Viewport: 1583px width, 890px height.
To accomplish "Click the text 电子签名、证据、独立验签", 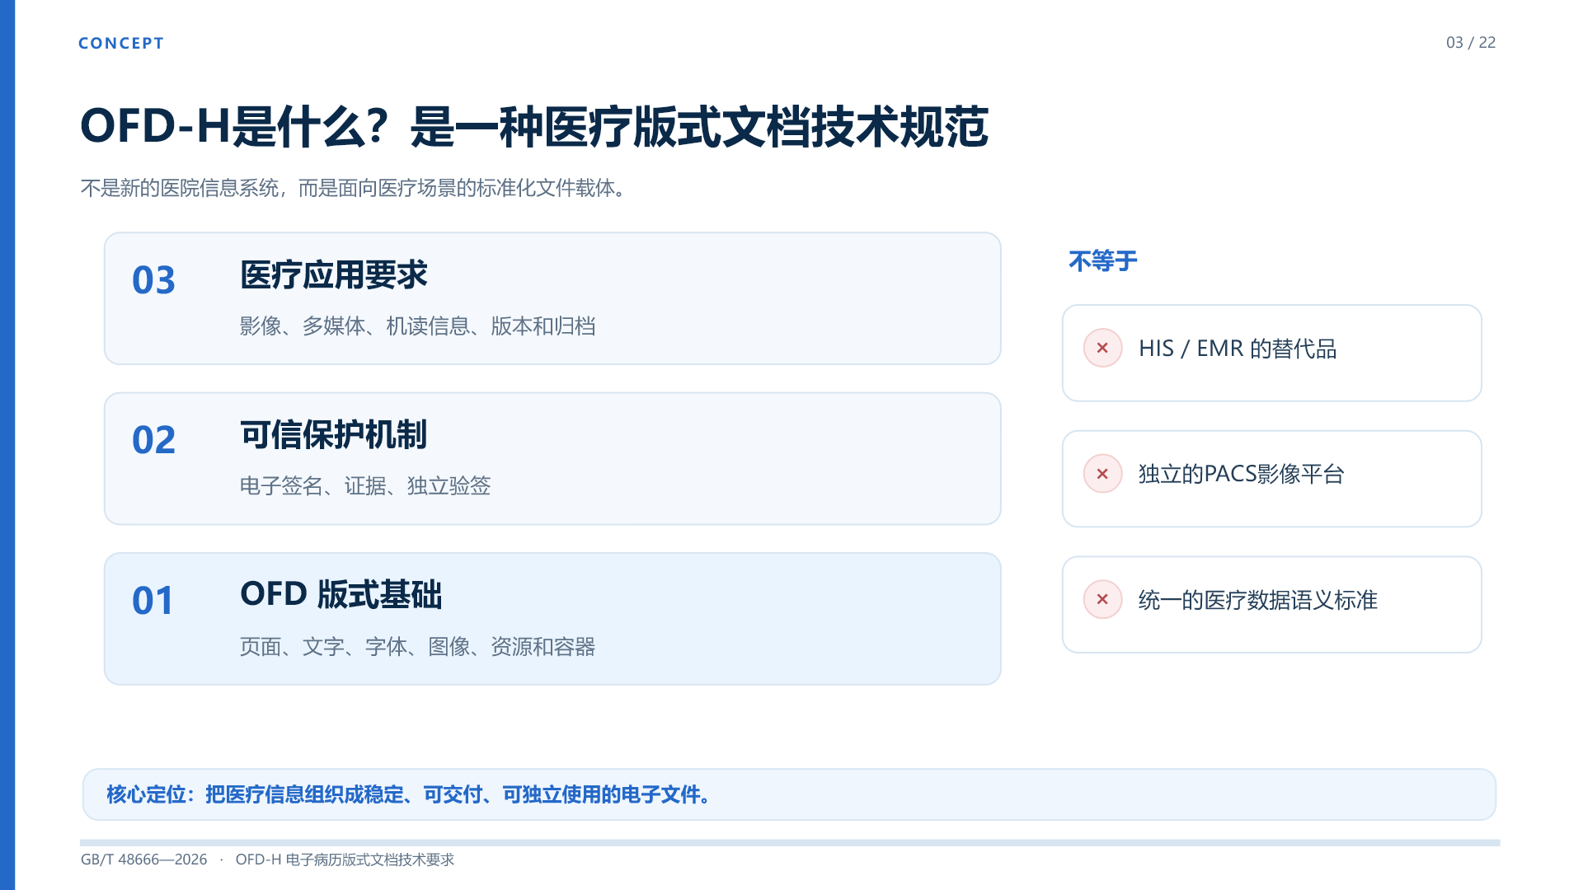I will [x=365, y=486].
